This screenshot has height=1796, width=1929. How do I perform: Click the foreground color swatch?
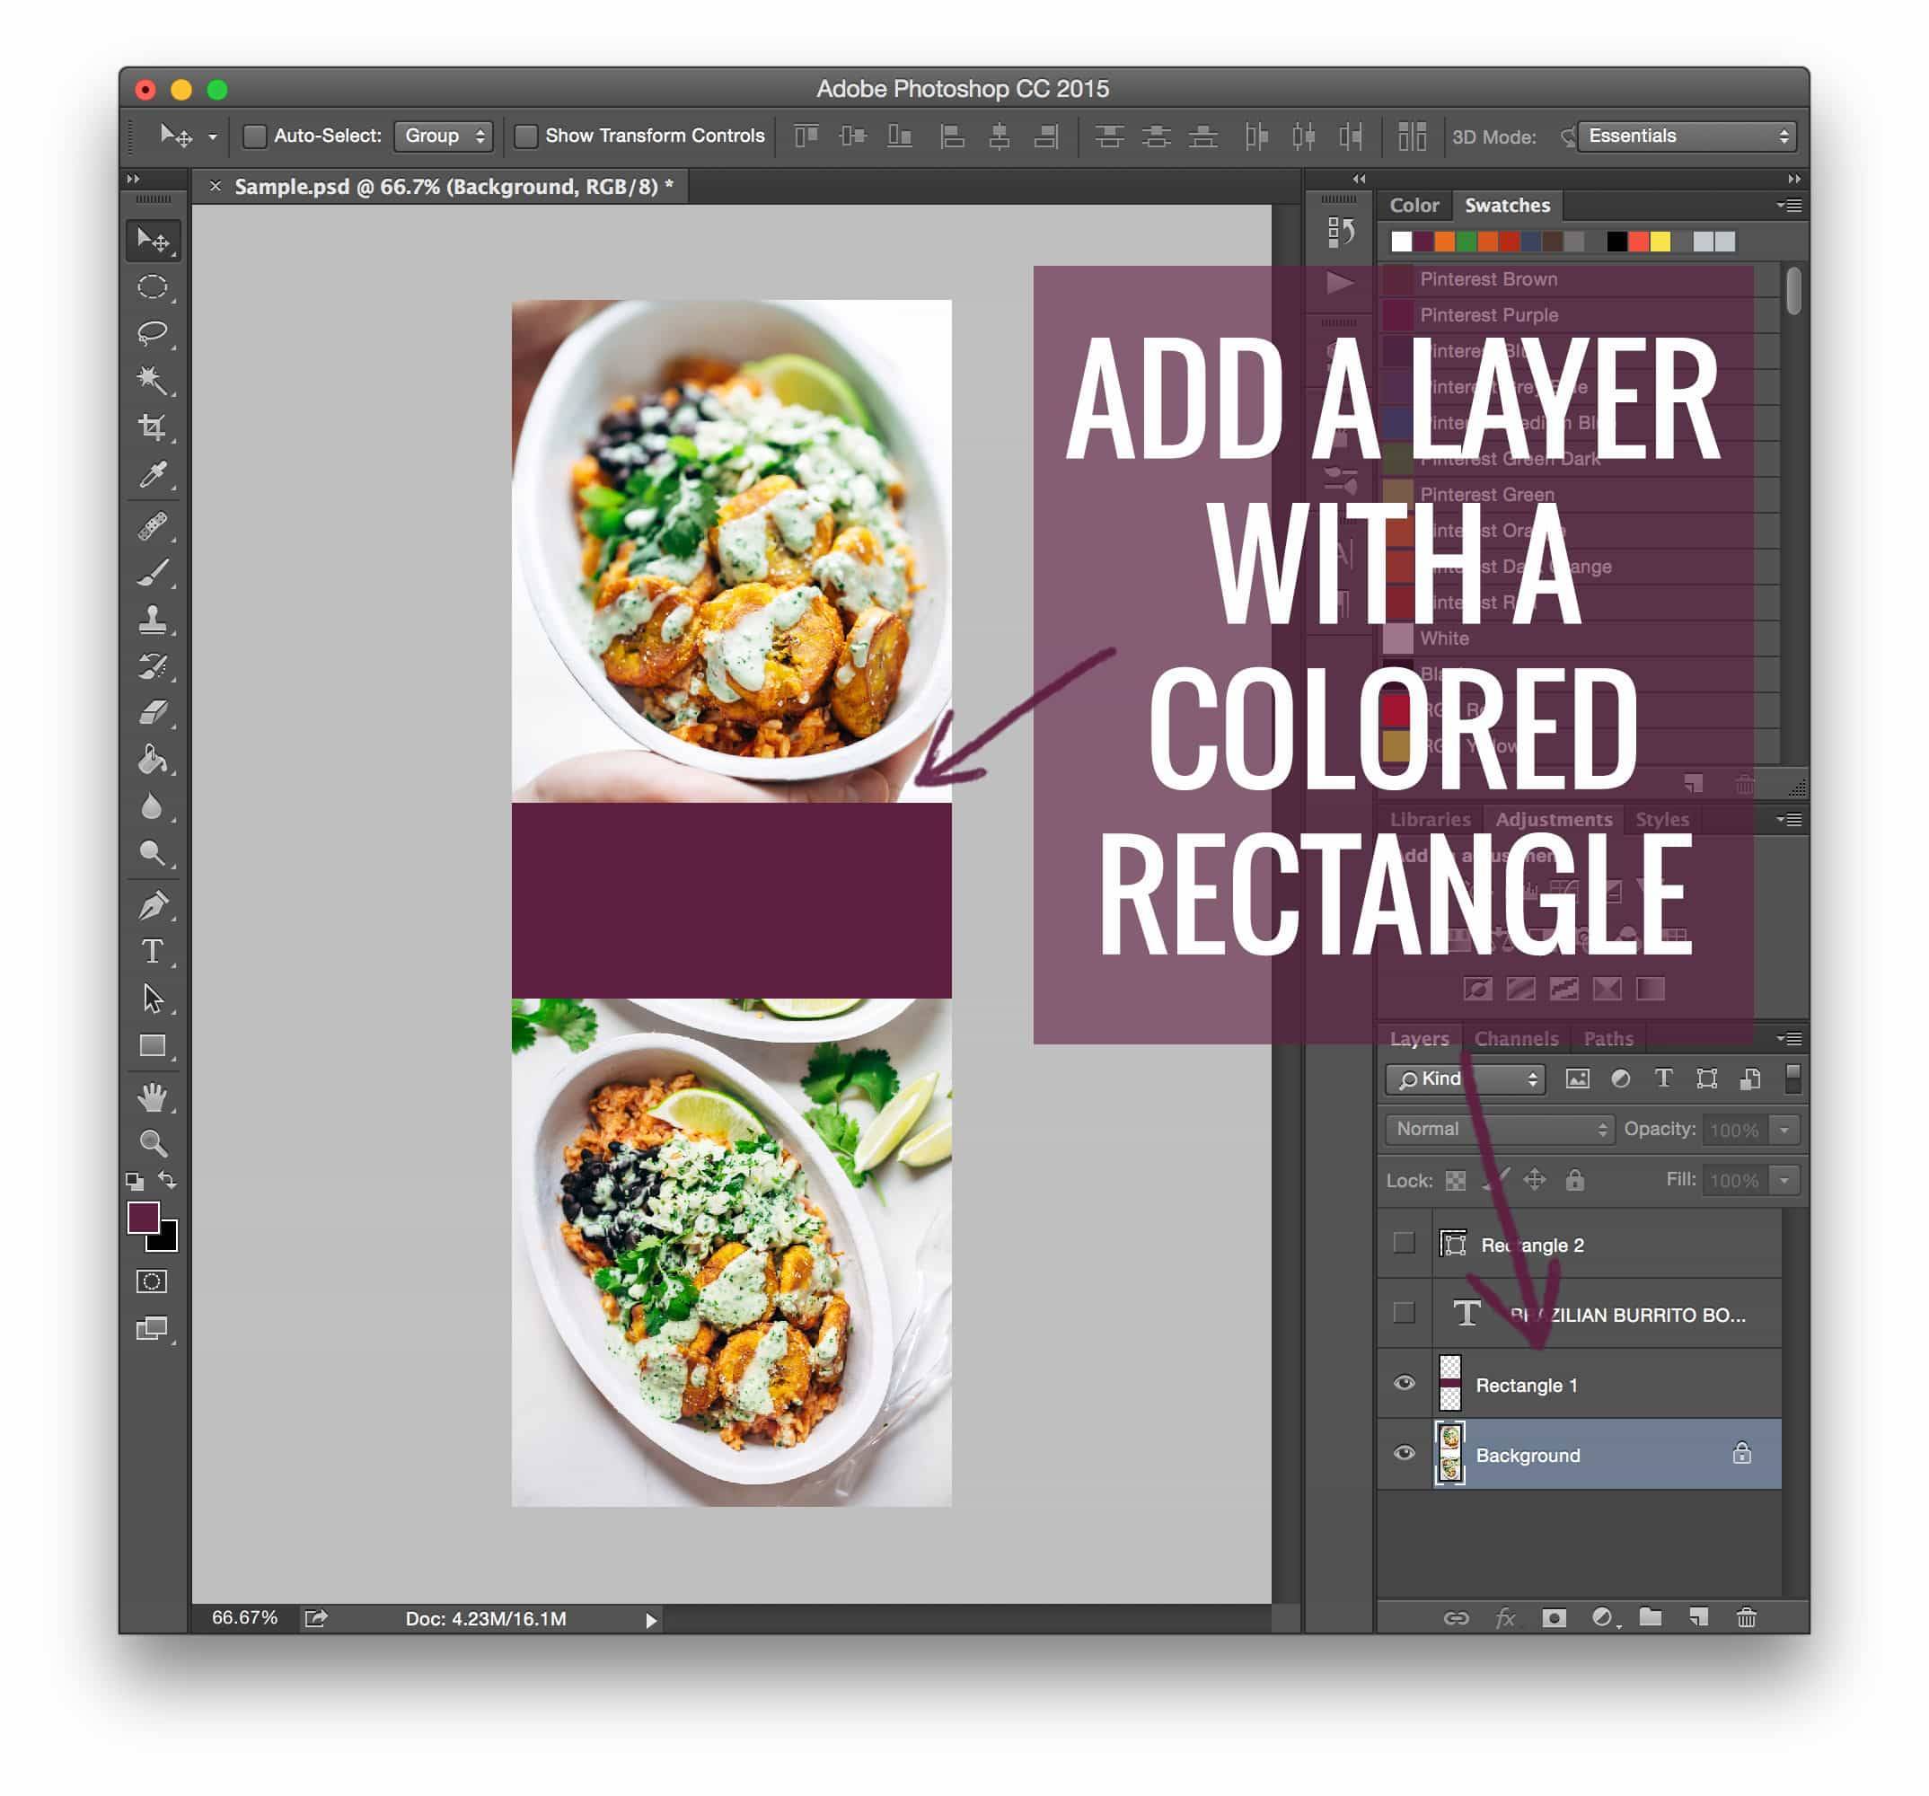pyautogui.click(x=144, y=1218)
